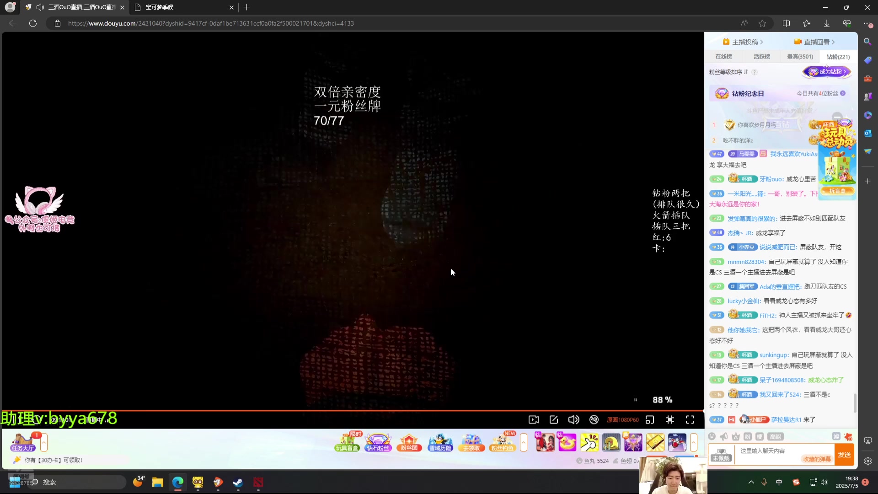Viewport: 878px width, 494px height.
Task: Click the 梗 meme phrases icon
Action: (760, 436)
